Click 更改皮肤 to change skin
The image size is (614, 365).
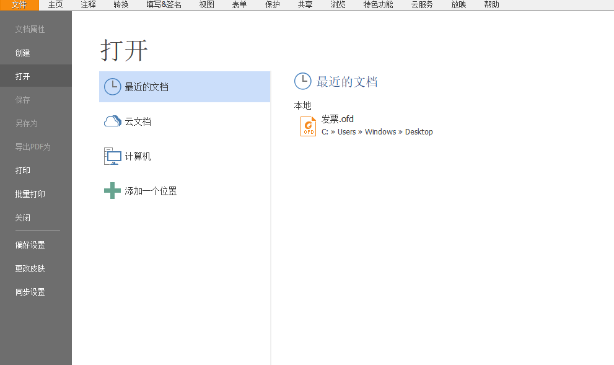pyautogui.click(x=30, y=268)
